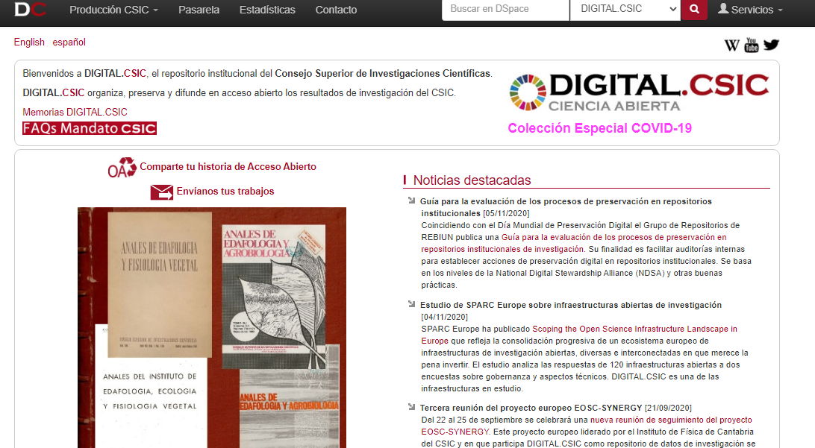Open Scoping the Open Science Infrastructure link
815x448 pixels.
pyautogui.click(x=579, y=335)
